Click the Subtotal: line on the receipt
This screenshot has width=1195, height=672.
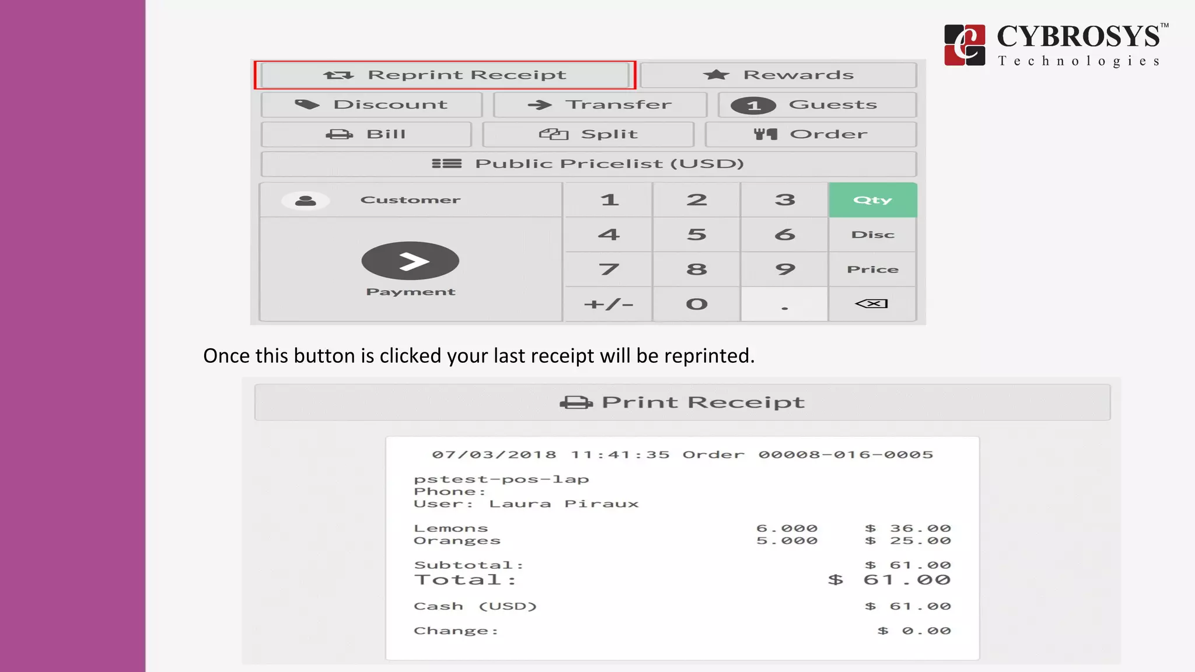(x=682, y=565)
